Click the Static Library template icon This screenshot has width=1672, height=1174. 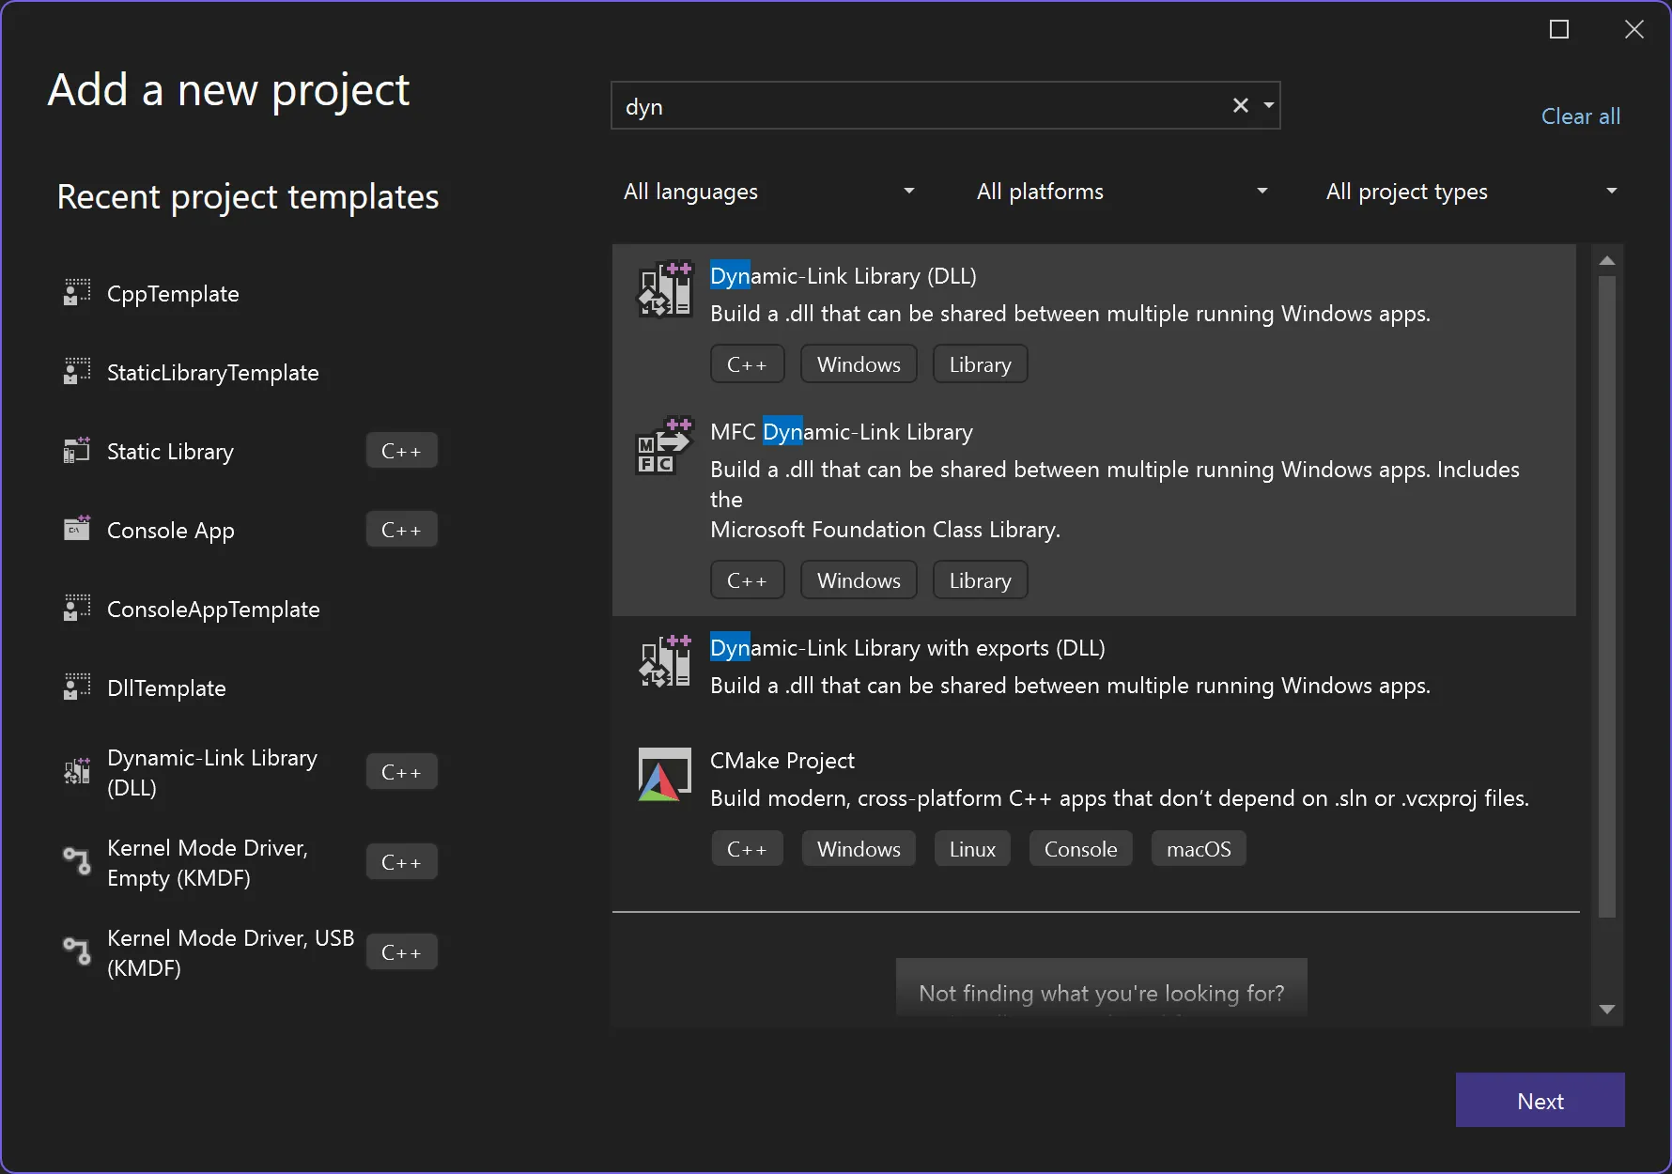click(x=77, y=451)
